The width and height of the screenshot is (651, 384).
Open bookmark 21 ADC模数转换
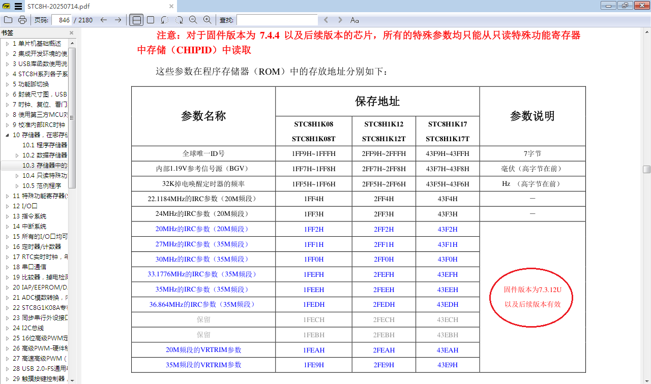click(40, 298)
